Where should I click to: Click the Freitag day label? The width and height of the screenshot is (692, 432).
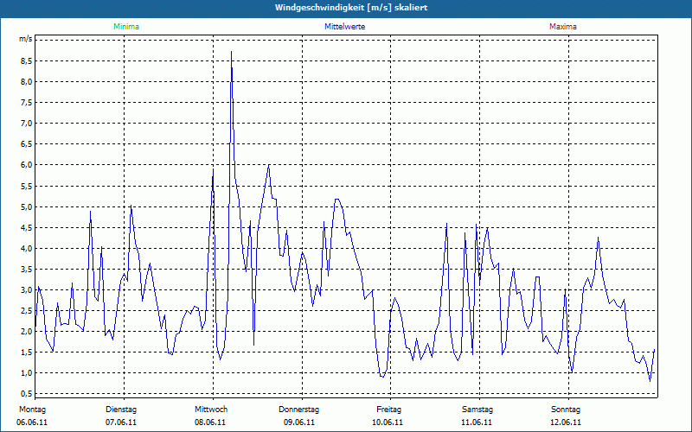tap(388, 410)
